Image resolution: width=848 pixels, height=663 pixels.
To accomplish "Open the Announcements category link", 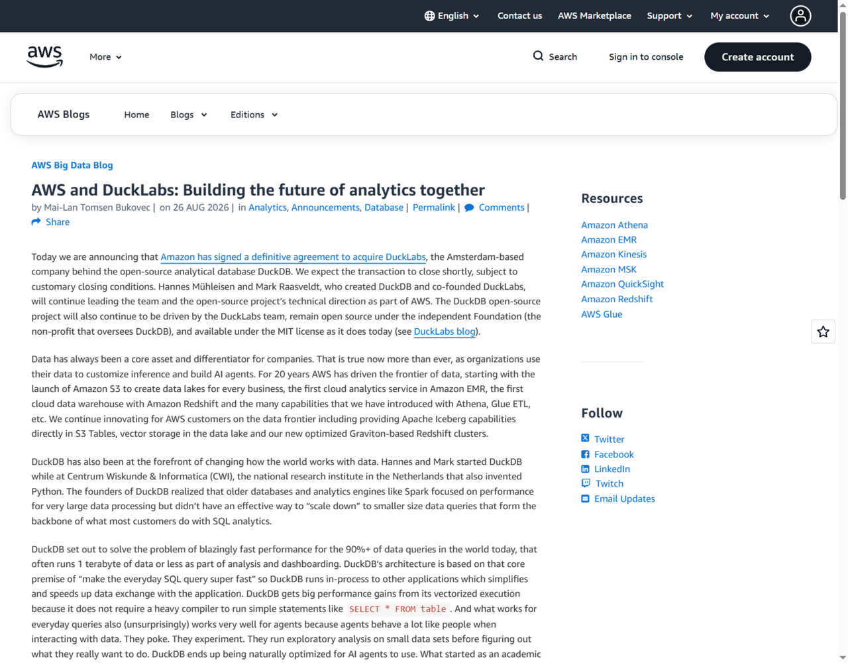I will [x=325, y=208].
